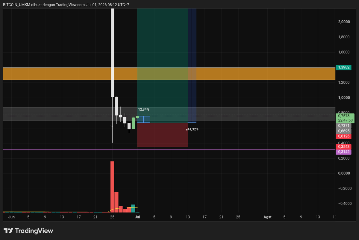Select the 0,0000 price scale label
This screenshot has width=359, height=240.
(344, 173)
